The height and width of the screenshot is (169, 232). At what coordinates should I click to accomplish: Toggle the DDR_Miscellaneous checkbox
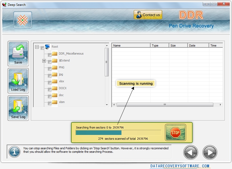(x=50, y=55)
